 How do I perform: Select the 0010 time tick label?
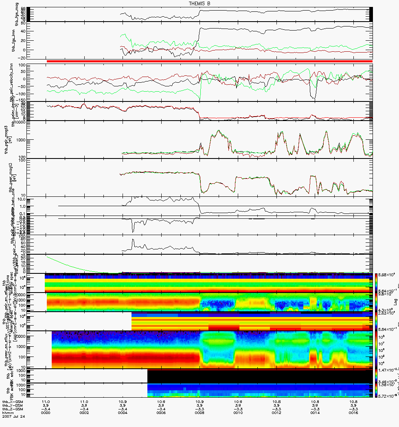[x=238, y=413]
